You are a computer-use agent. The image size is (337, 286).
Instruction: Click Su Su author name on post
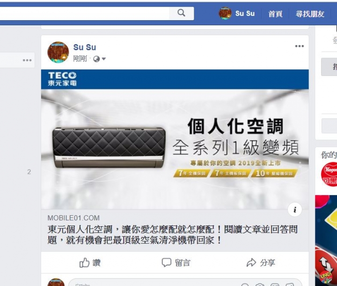(84, 47)
